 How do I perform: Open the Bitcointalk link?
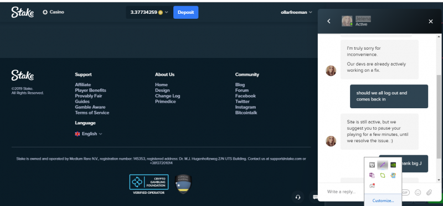(246, 113)
